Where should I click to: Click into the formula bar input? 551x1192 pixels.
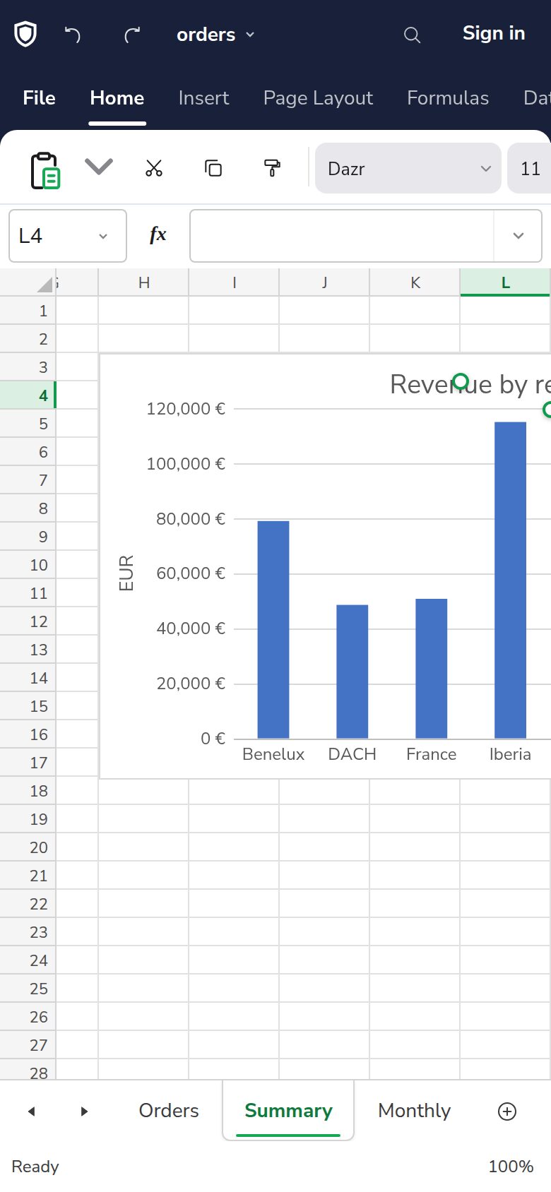[342, 236]
